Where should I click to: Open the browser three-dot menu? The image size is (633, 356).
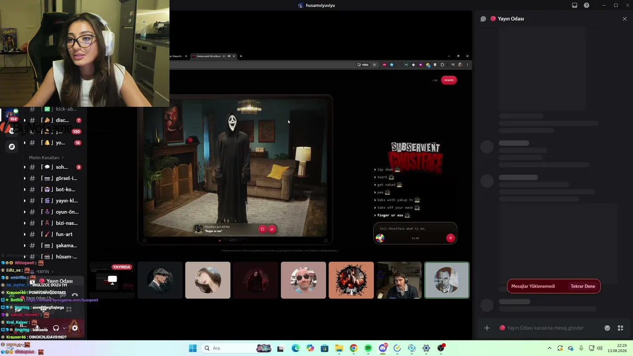pos(467,65)
